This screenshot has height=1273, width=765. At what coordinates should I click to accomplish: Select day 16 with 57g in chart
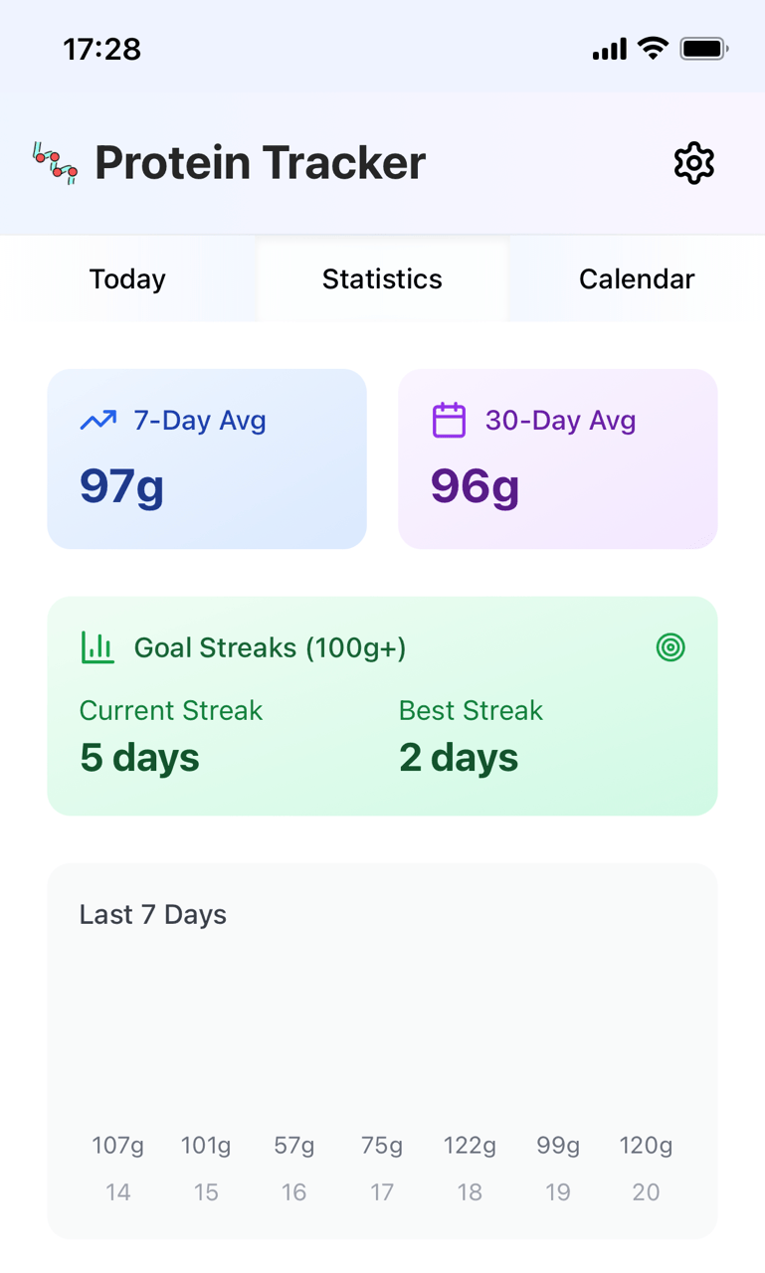coord(294,1169)
